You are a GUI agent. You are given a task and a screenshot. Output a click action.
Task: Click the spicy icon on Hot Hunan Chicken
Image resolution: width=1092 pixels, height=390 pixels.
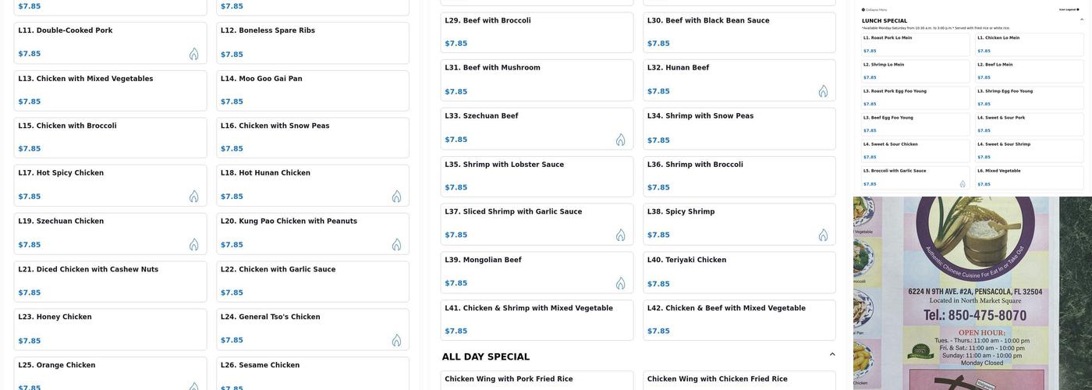[x=396, y=197]
